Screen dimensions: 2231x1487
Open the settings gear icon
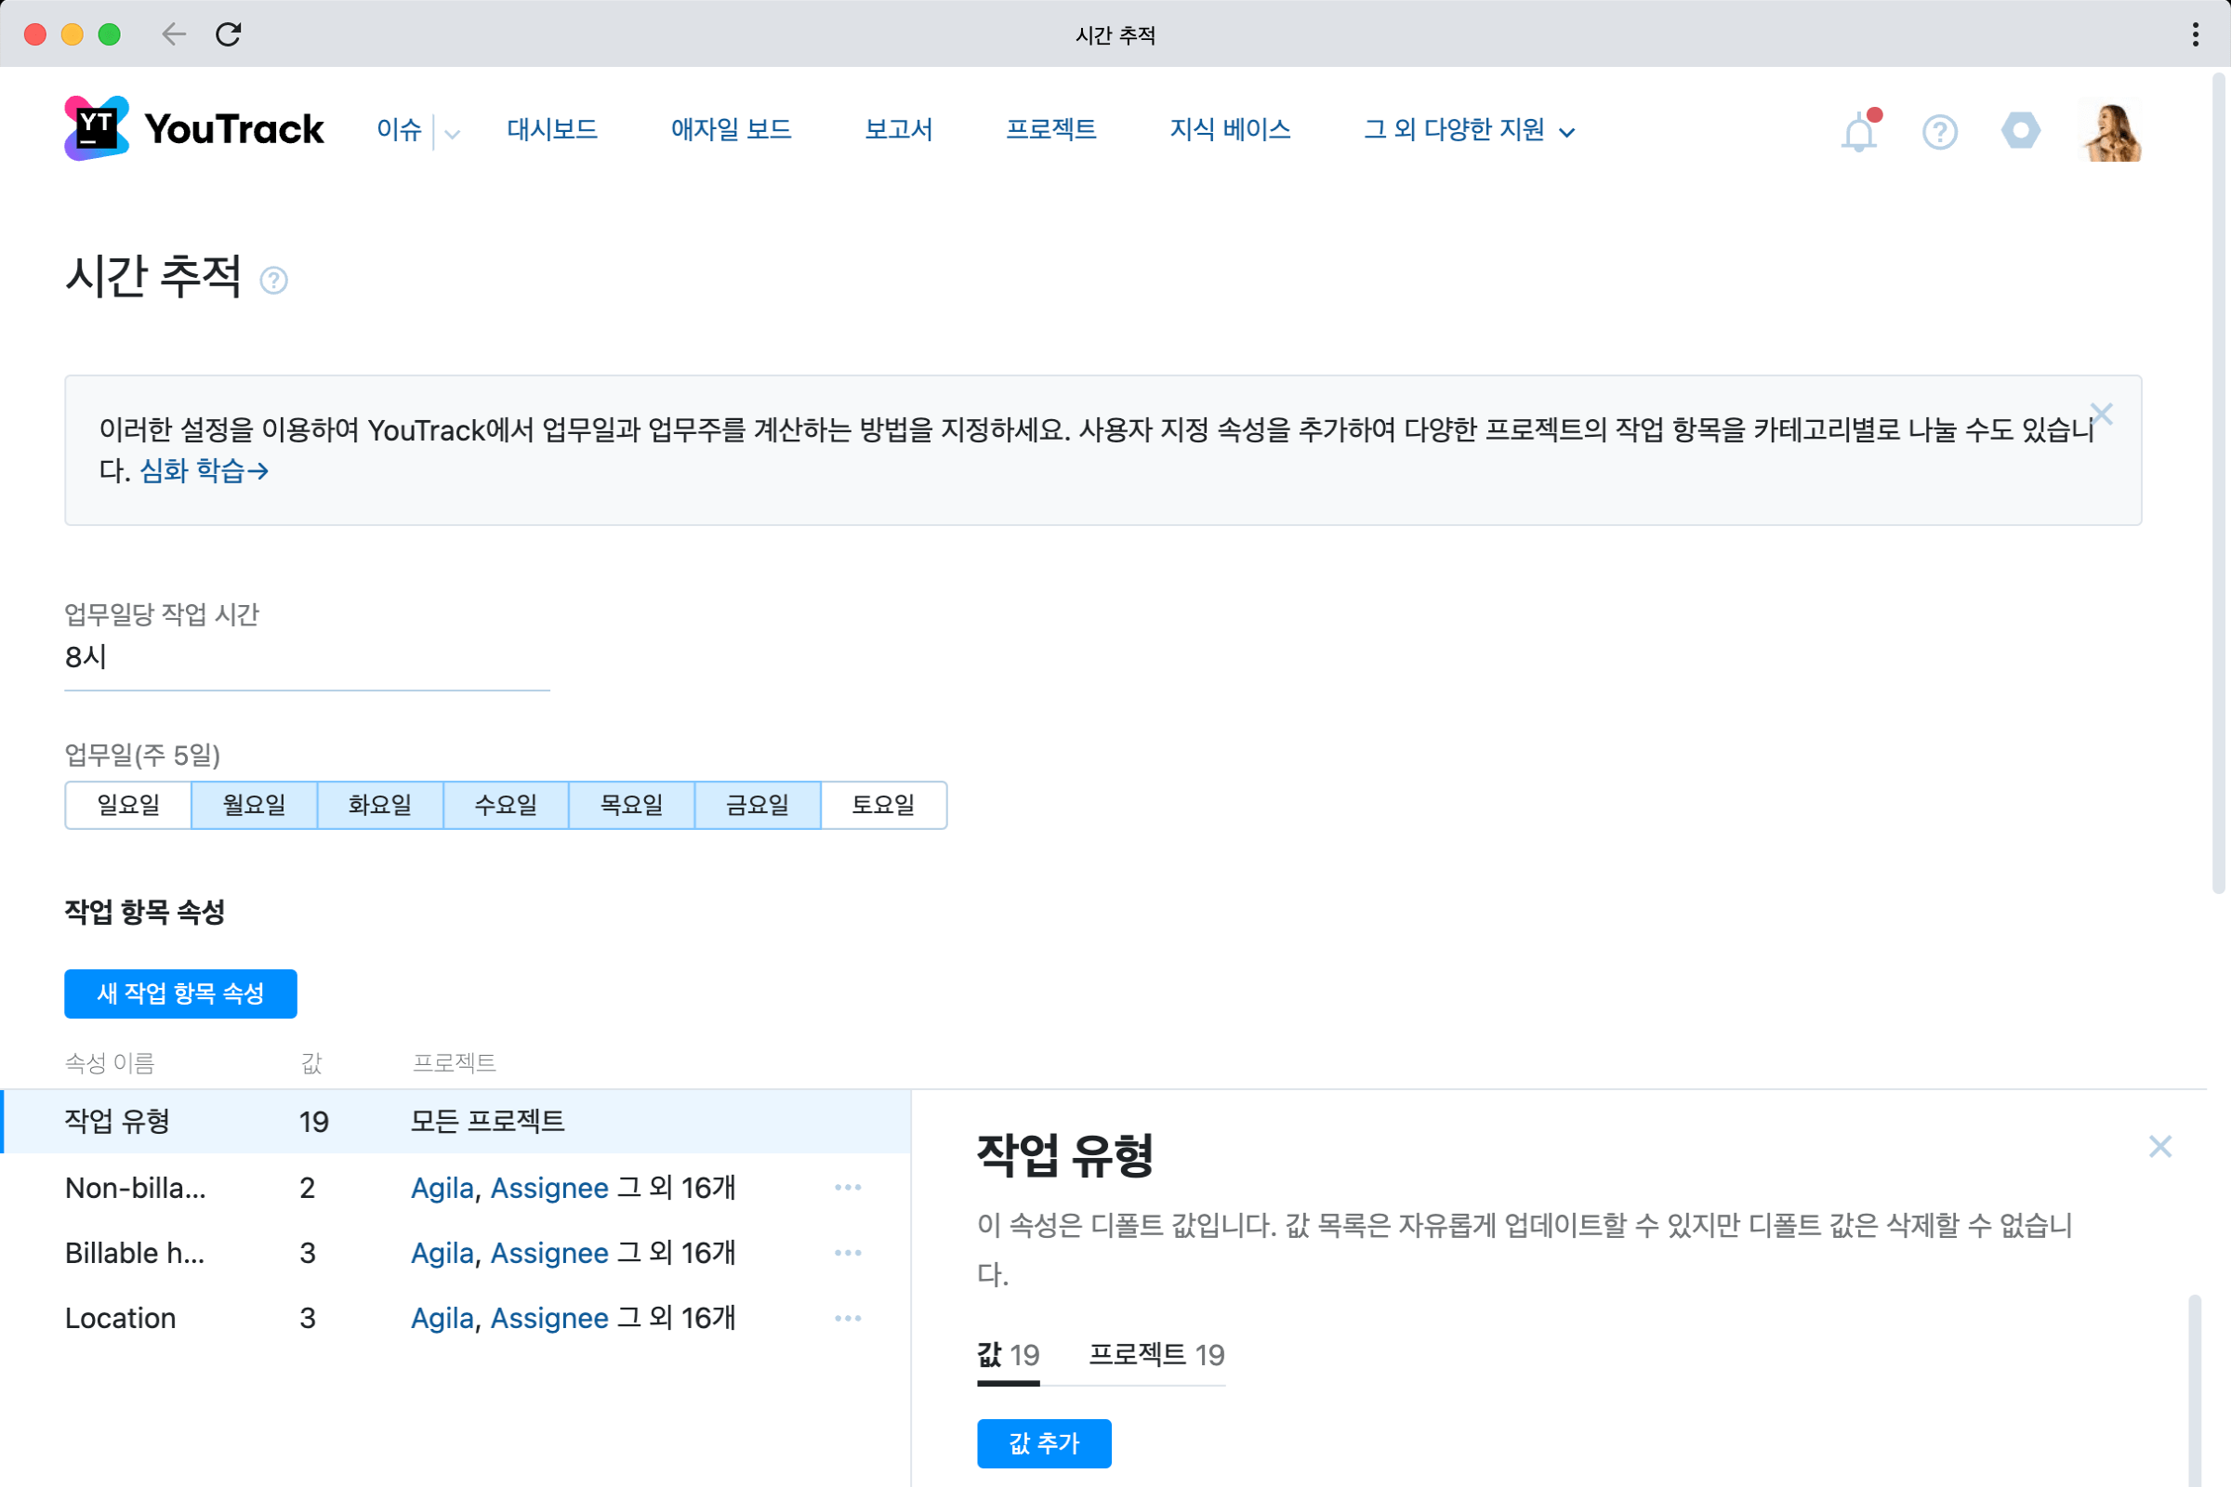[2021, 132]
